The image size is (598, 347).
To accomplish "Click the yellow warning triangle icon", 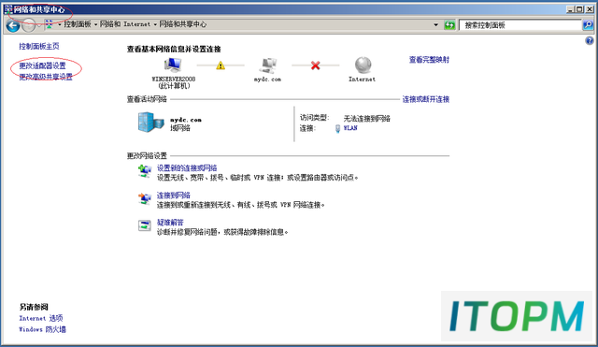I will coord(221,65).
